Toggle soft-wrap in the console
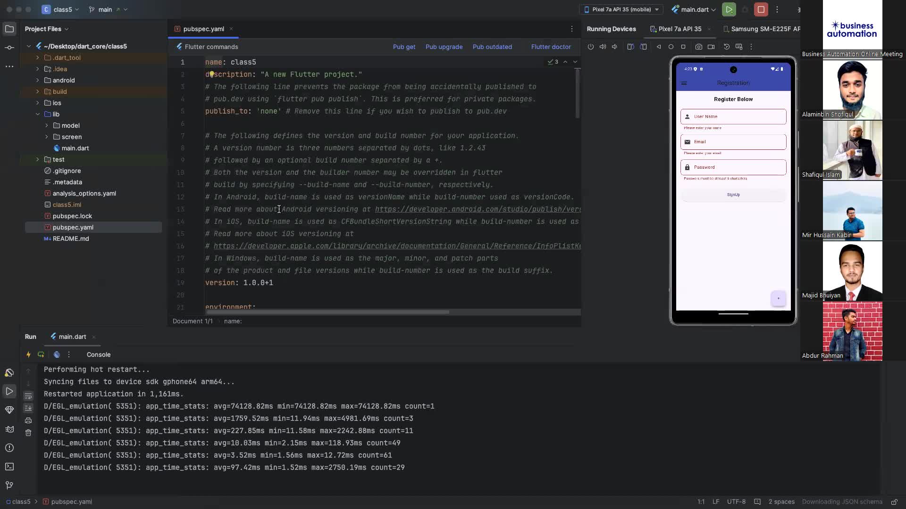This screenshot has width=906, height=509. click(28, 396)
